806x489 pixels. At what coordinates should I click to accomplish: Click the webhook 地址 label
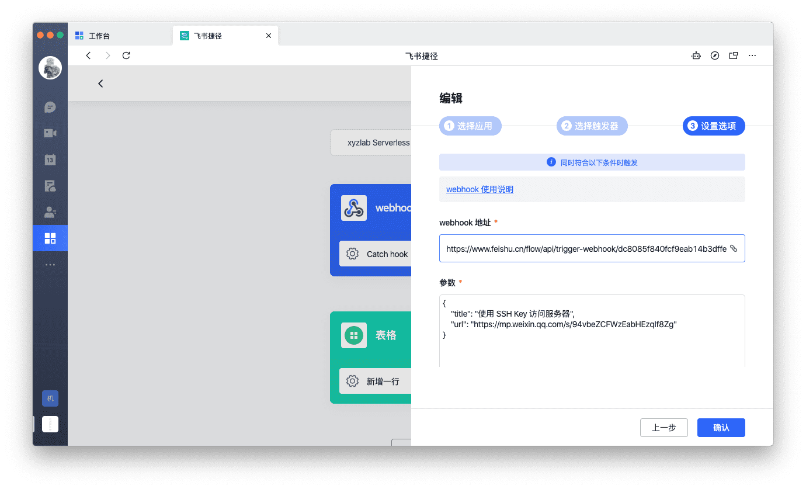point(465,223)
